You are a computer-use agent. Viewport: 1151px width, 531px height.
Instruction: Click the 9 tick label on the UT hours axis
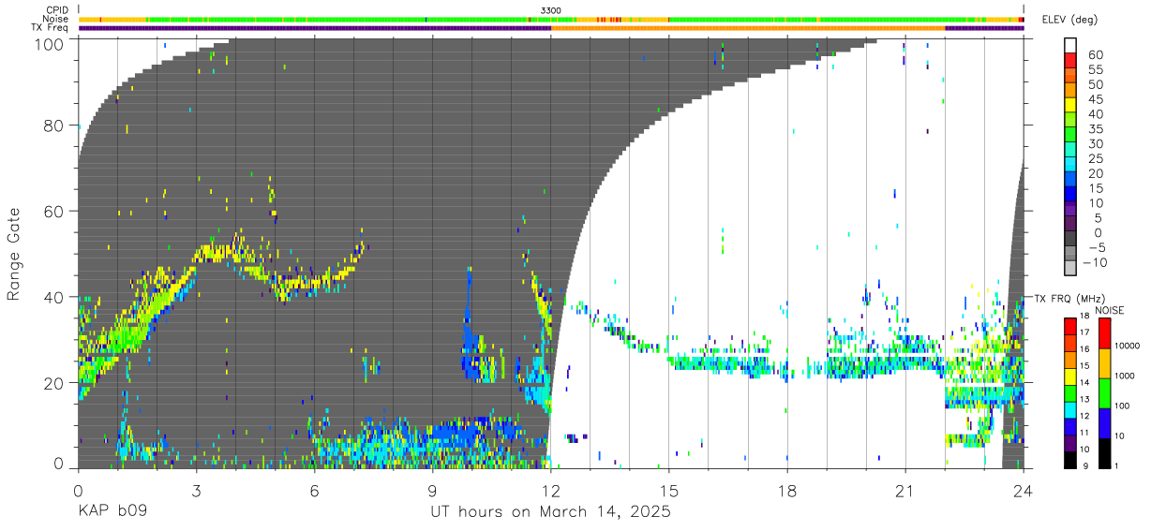tap(433, 491)
